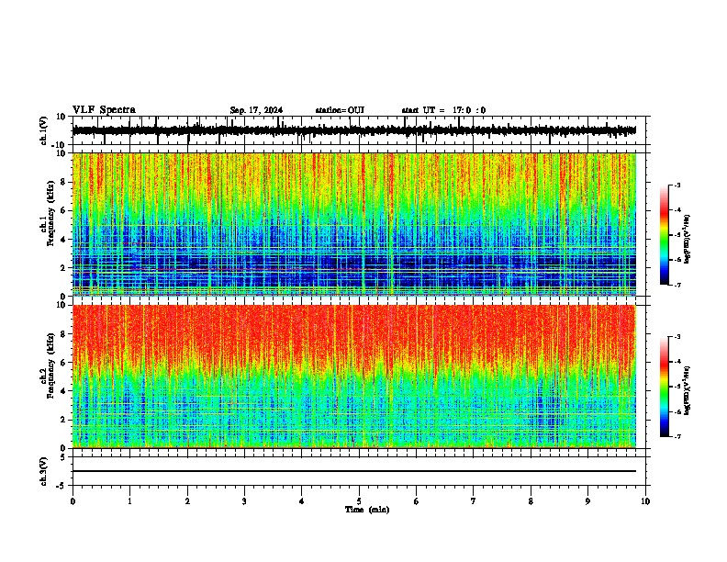Screen dimensions: 727x562
Task: Click the 'start UT = 17:0 :0' text
Action: coord(443,110)
